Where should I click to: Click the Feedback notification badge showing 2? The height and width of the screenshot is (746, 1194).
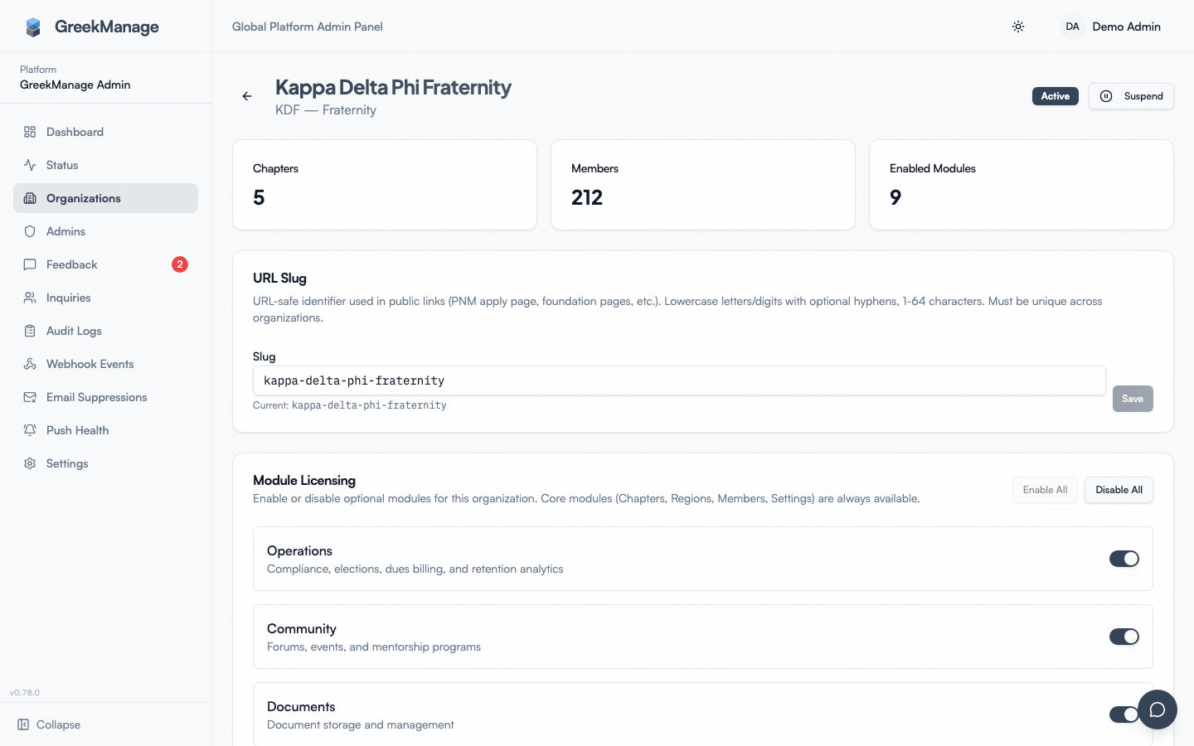tap(180, 264)
